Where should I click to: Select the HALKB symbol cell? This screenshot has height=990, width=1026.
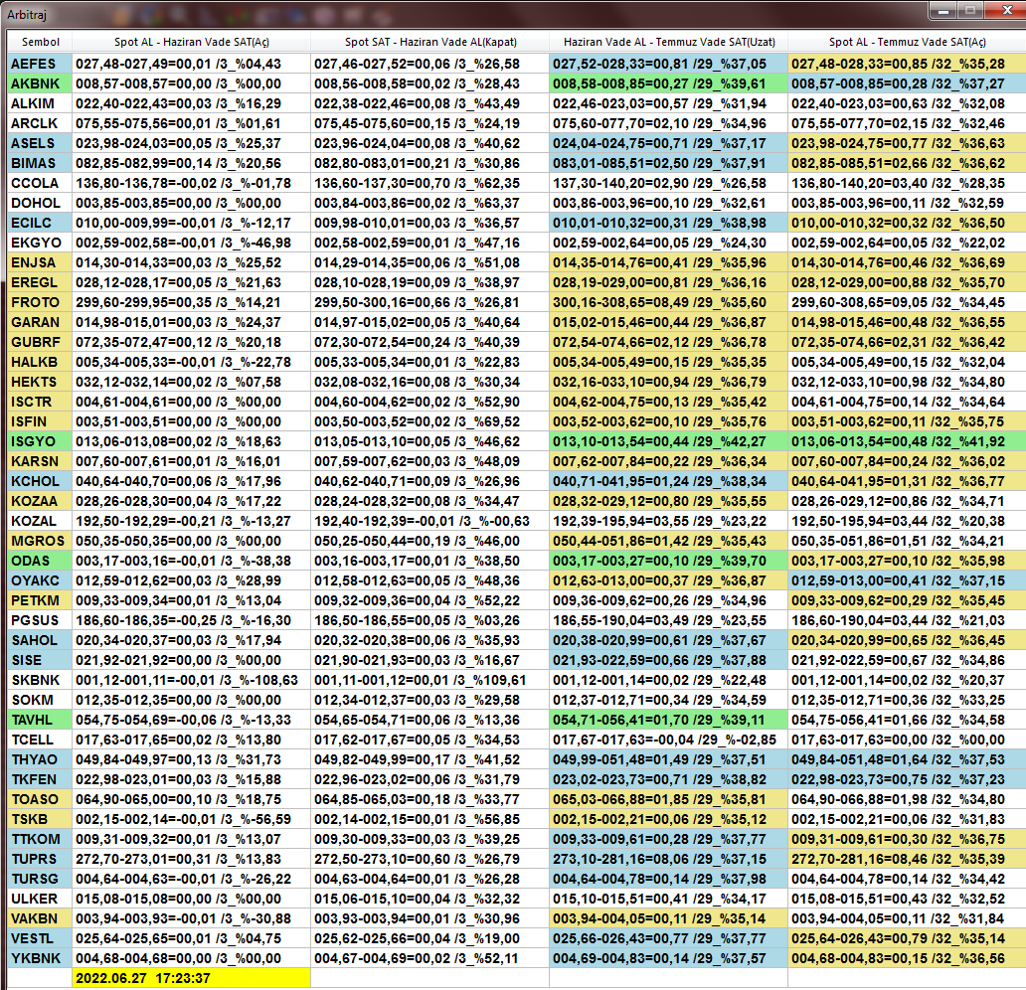coord(39,362)
